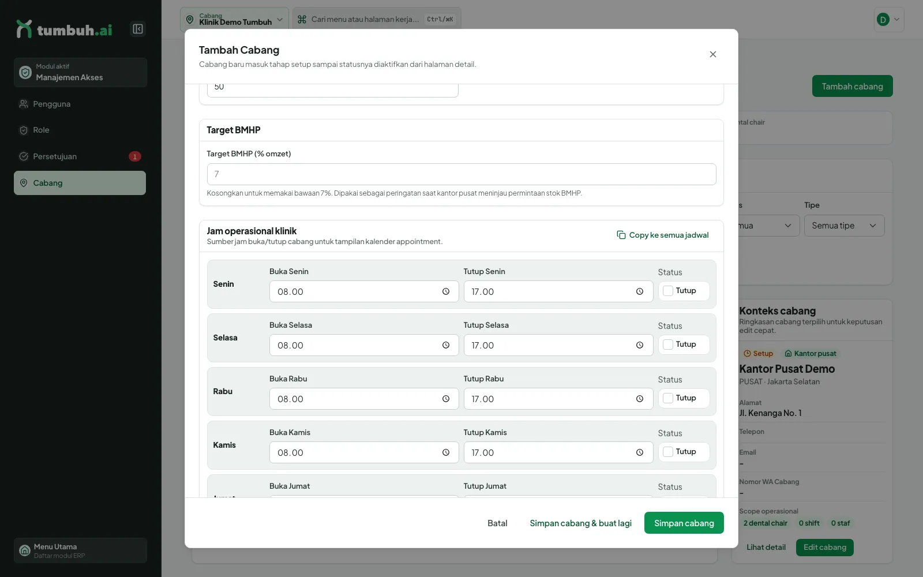Open clock picker in Buka Selasa field
Image resolution: width=923 pixels, height=577 pixels.
coord(446,345)
